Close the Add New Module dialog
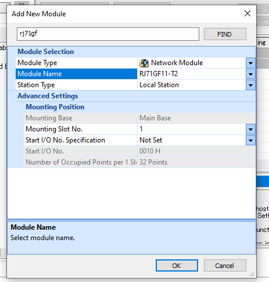 [248, 13]
